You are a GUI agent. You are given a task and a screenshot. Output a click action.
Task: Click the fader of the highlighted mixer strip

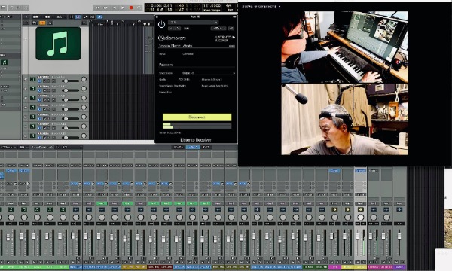pos(358,236)
